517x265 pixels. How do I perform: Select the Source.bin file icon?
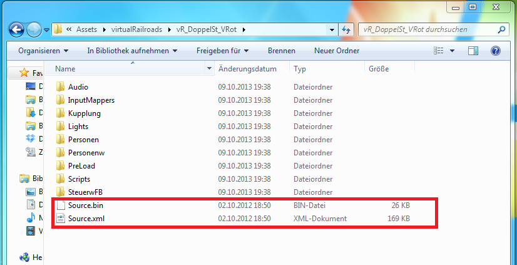tap(60, 205)
